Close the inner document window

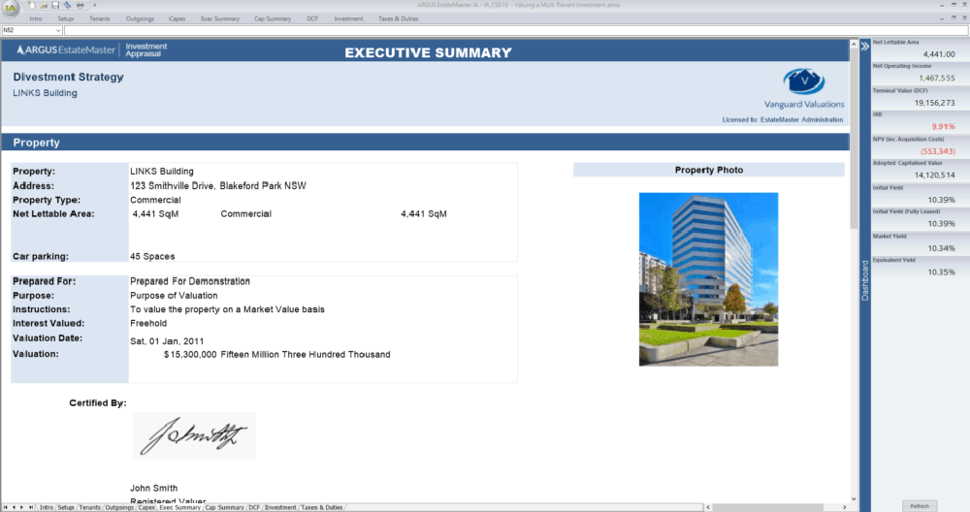(964, 18)
